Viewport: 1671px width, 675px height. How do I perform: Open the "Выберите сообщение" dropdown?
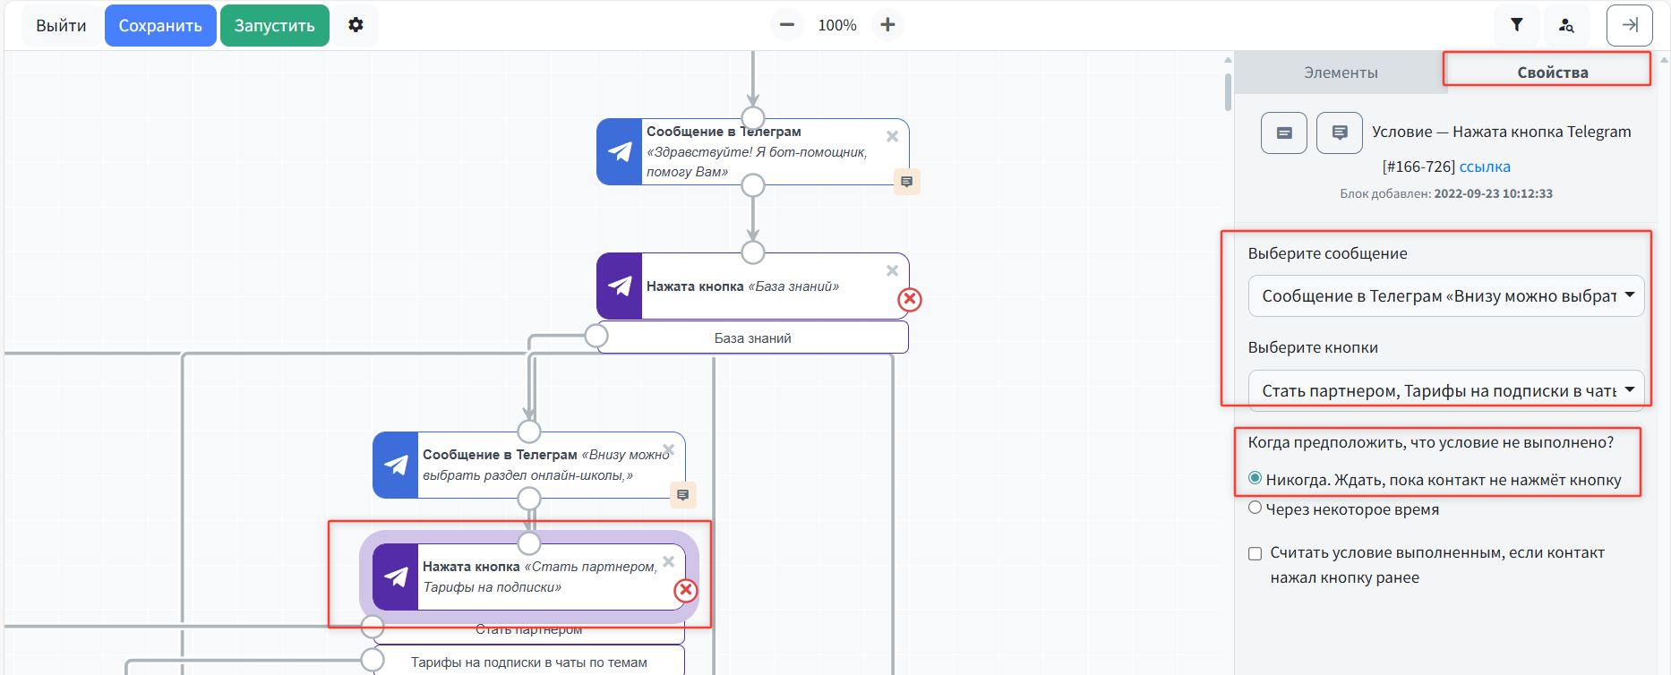(x=1445, y=296)
